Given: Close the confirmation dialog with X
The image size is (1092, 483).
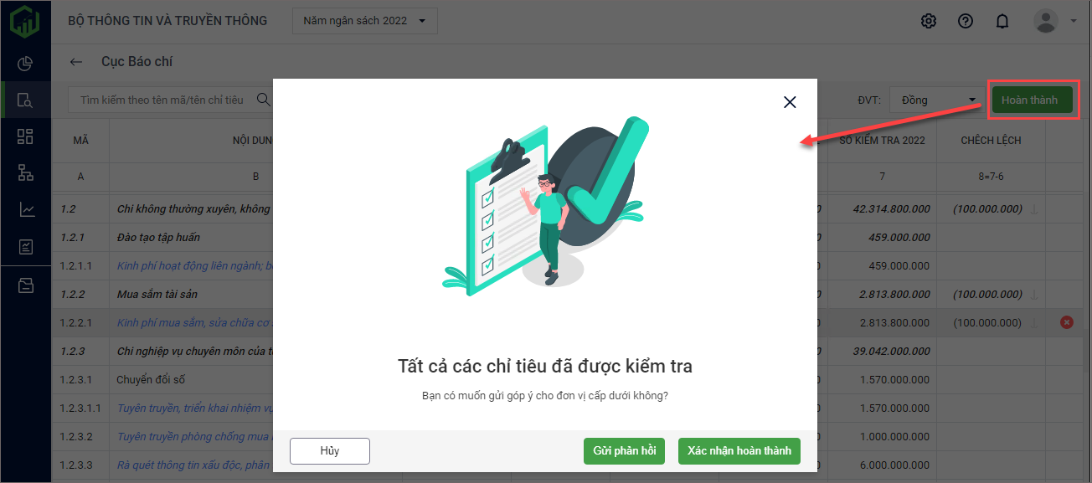Looking at the screenshot, I should (789, 102).
